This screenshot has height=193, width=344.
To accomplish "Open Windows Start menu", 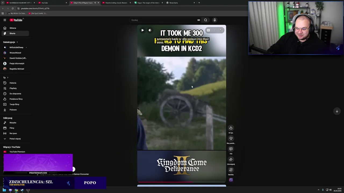I will tap(4, 190).
